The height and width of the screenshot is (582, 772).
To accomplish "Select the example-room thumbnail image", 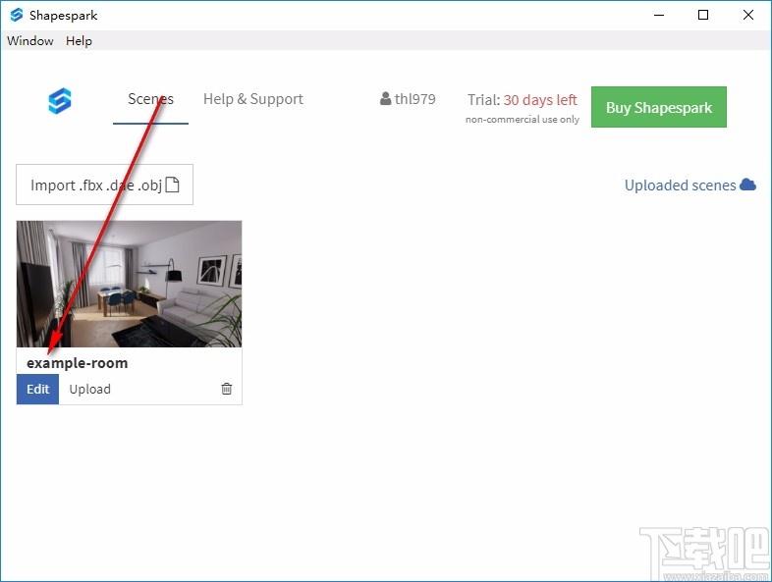I will click(x=129, y=284).
